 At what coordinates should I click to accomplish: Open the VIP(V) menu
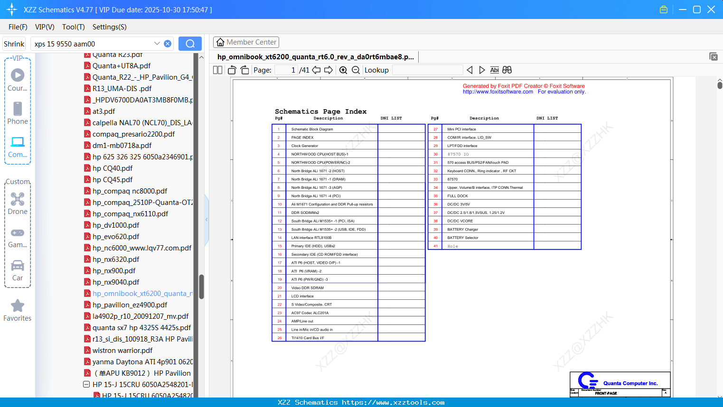point(45,27)
